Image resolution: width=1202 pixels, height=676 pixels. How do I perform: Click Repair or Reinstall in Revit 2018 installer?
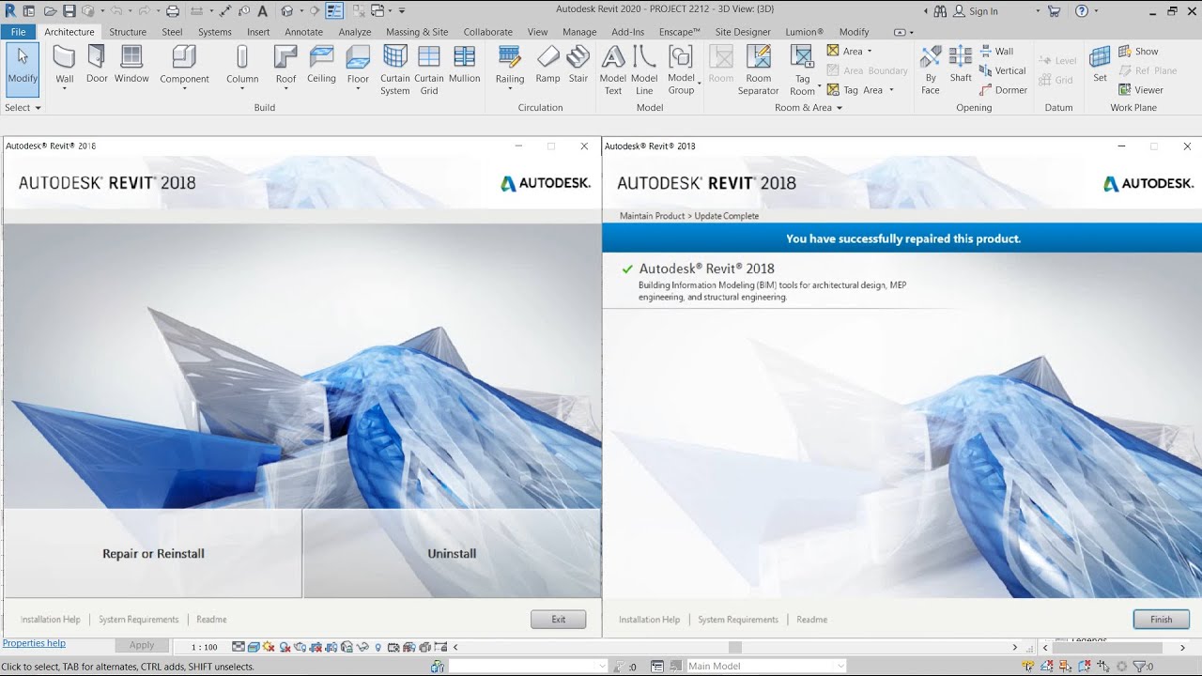[153, 554]
